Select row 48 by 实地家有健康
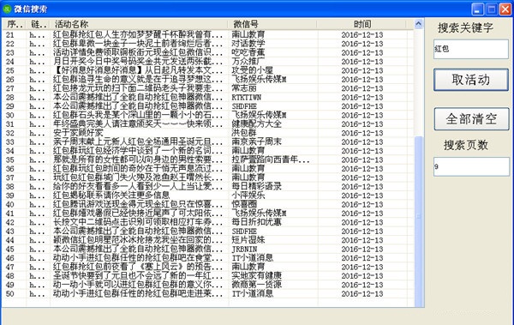The height and width of the screenshot is (325, 514). tap(208, 276)
